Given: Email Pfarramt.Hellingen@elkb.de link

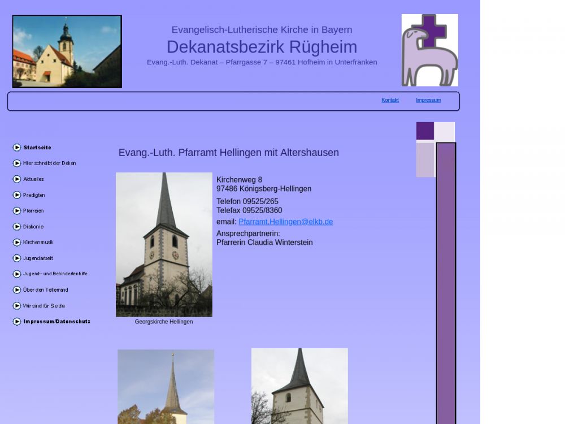Looking at the screenshot, I should pyautogui.click(x=285, y=222).
